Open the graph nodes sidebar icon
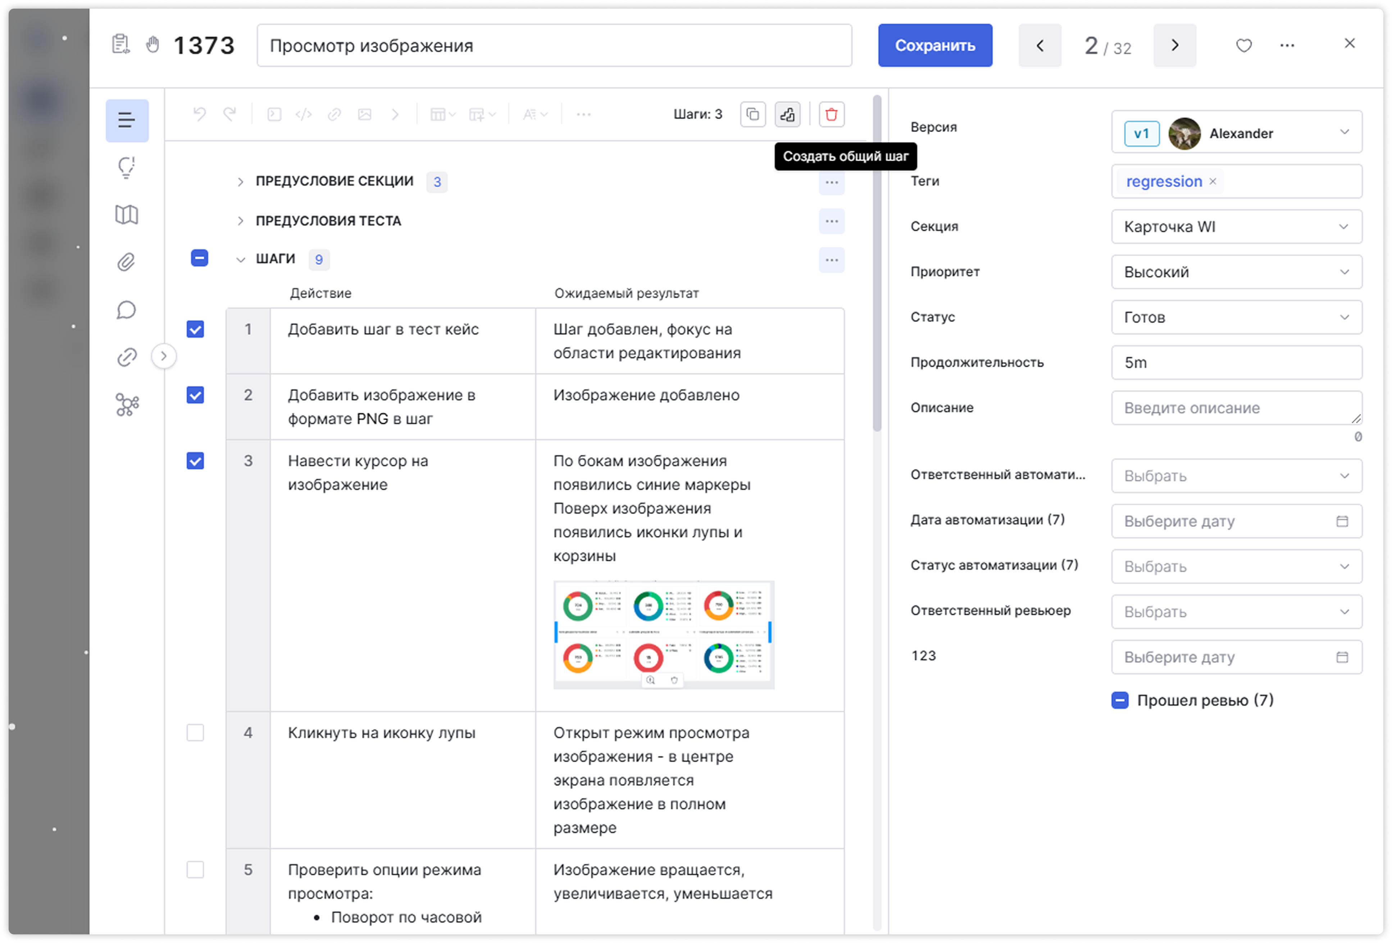This screenshot has width=1392, height=943. coord(127,405)
